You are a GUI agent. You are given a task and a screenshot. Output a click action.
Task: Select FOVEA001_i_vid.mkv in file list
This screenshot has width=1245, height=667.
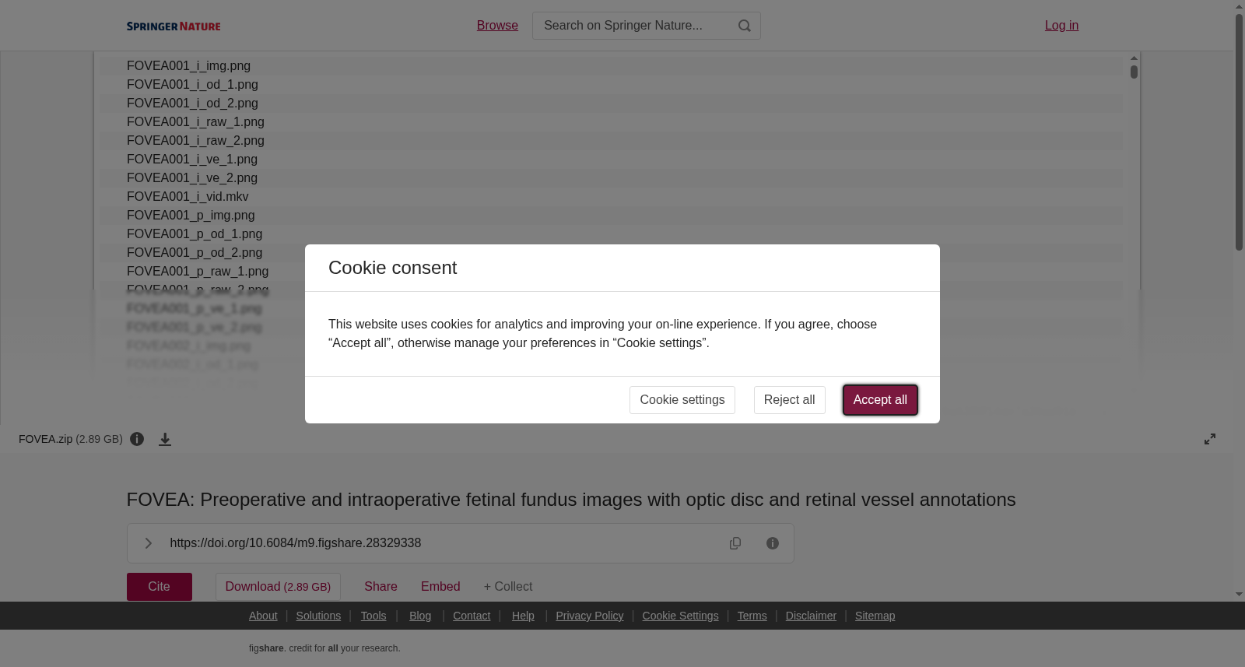(x=611, y=197)
